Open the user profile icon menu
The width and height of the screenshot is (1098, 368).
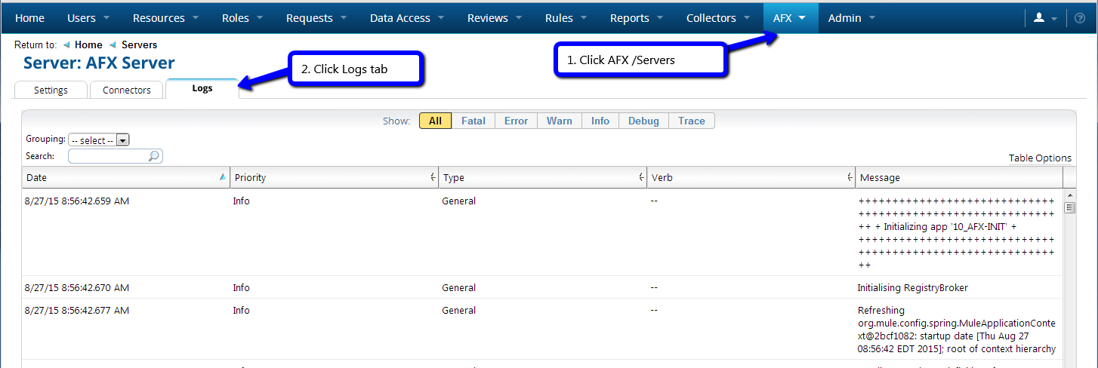tap(1045, 18)
